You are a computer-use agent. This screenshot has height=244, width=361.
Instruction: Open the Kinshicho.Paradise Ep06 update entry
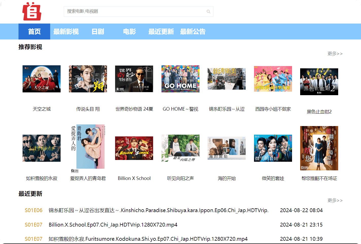[158, 210]
